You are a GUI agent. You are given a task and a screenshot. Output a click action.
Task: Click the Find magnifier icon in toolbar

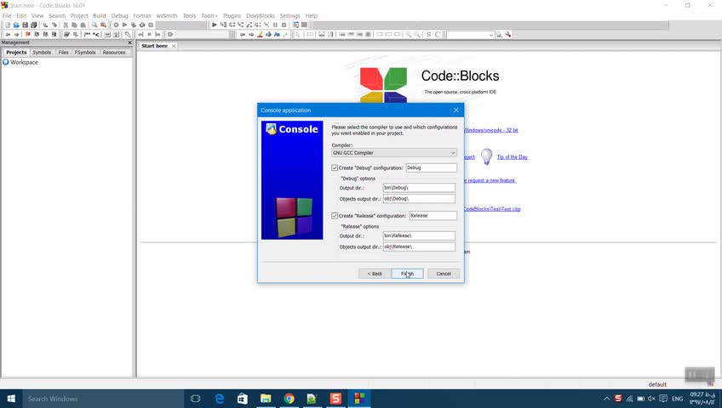(x=95, y=25)
